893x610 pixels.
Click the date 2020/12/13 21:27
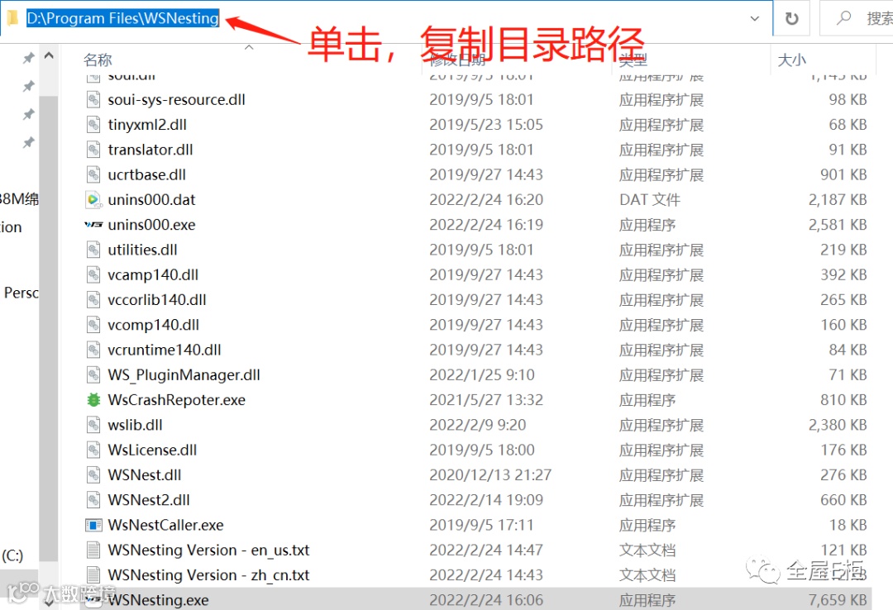490,475
